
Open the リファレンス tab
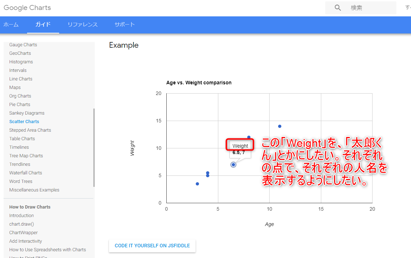coord(83,25)
